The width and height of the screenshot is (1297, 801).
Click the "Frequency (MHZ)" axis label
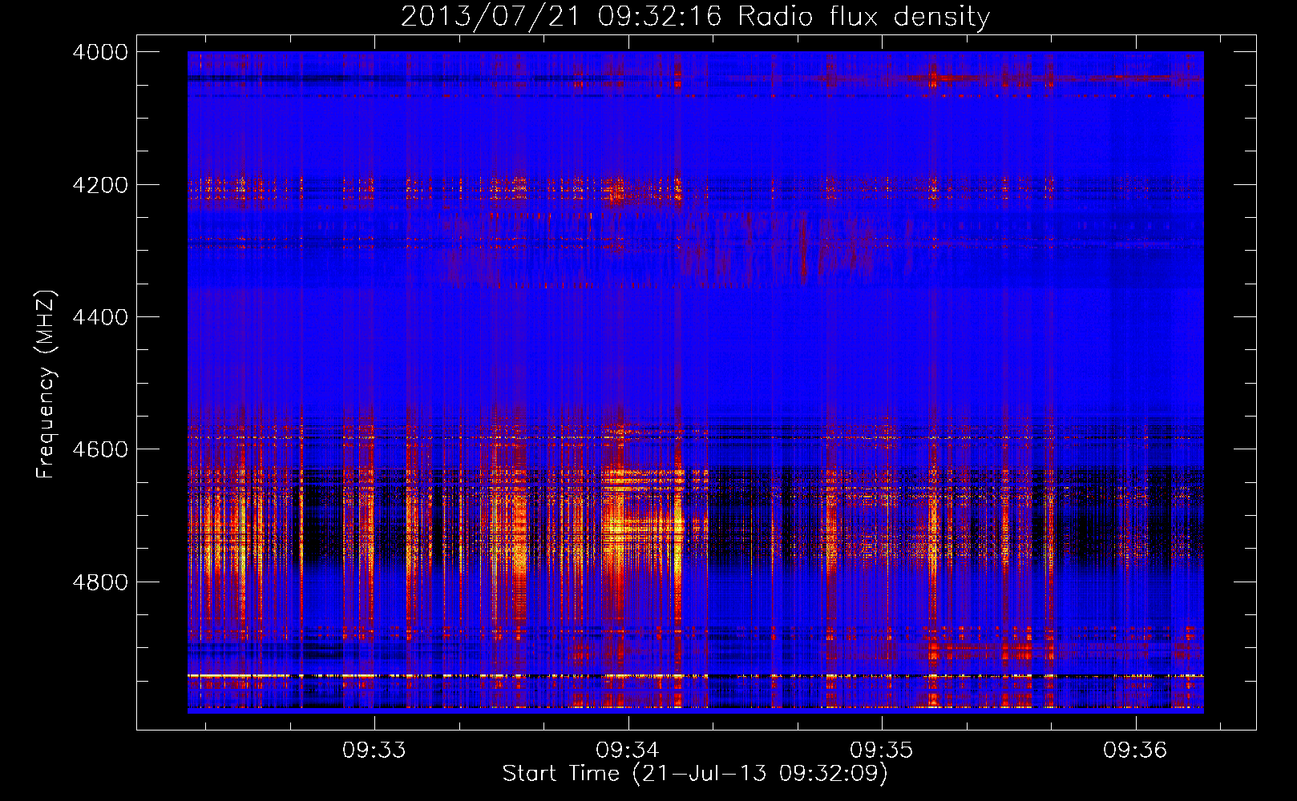[x=46, y=384]
